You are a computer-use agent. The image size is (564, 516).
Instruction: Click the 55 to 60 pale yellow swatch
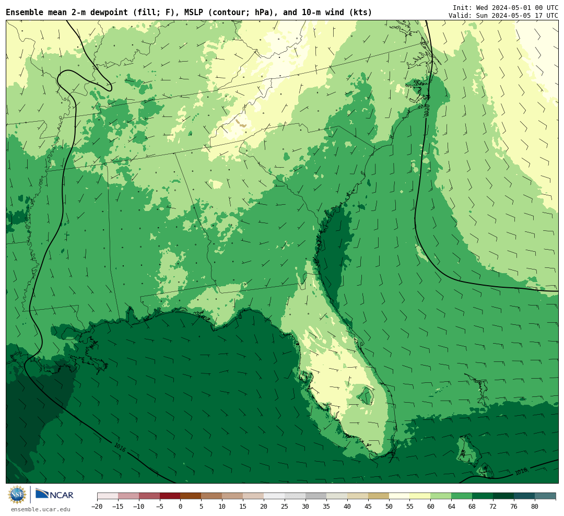click(420, 496)
